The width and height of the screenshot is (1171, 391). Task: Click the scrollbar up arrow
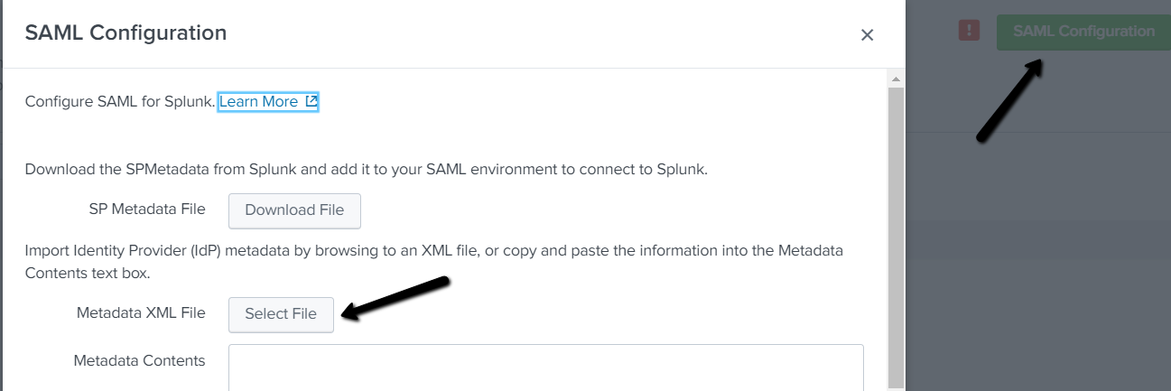click(x=897, y=79)
